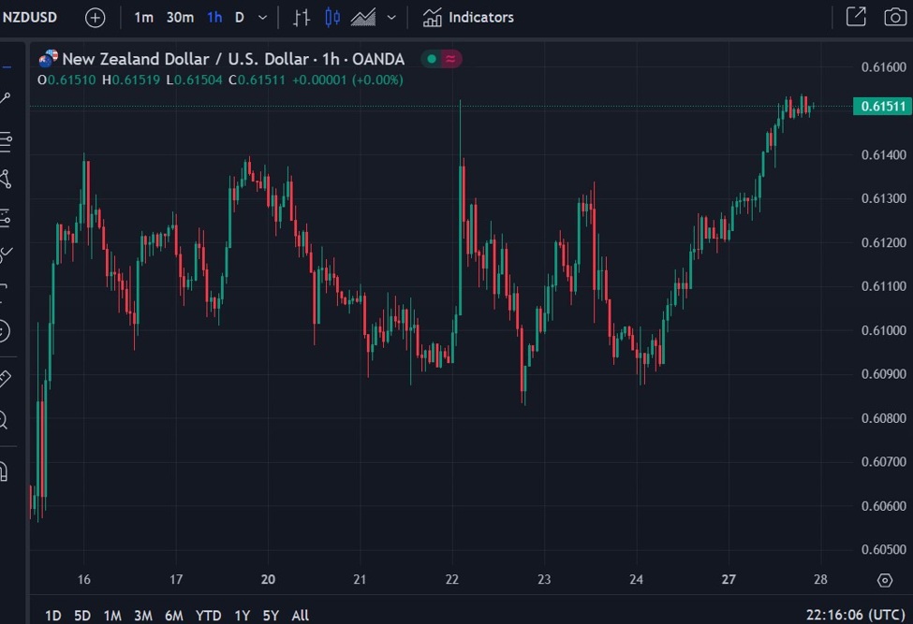913x624 pixels.
Task: Click the 0.61511 current price label
Action: pyautogui.click(x=880, y=107)
